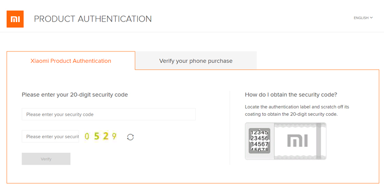
Task: Click the orange Mi logo
Action: click(x=15, y=19)
